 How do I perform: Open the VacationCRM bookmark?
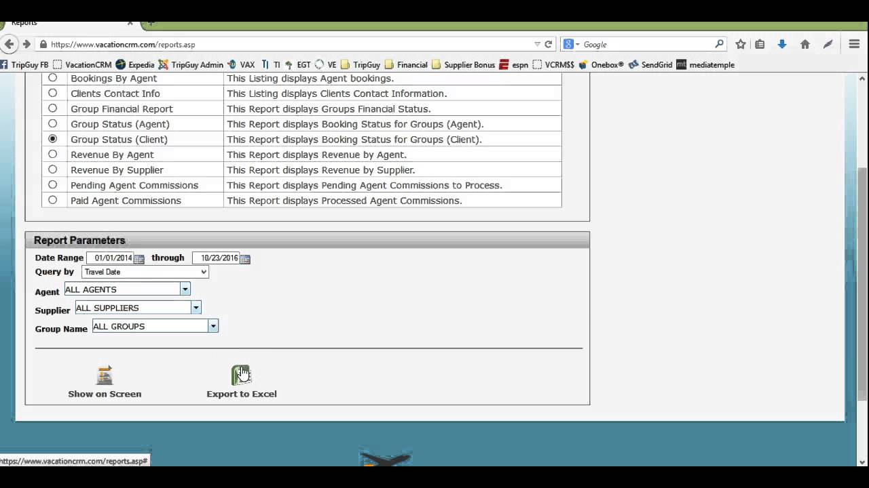[x=82, y=65]
